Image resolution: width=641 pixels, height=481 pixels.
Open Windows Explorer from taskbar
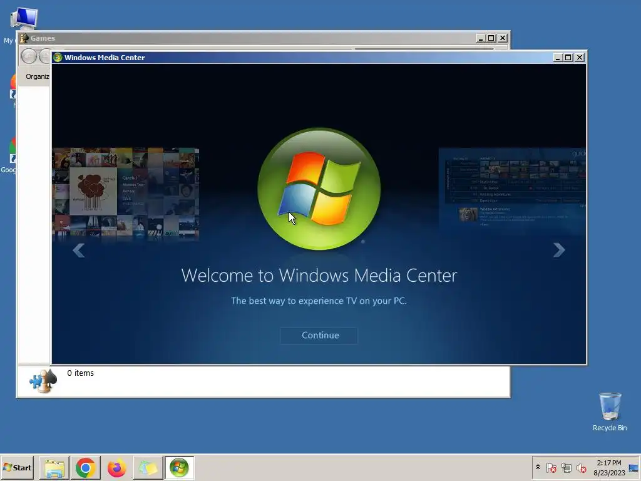[54, 467]
